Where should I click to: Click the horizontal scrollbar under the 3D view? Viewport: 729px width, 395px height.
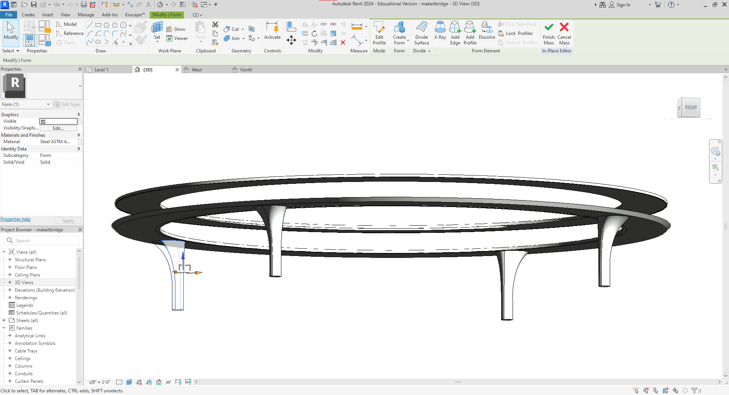point(458,382)
